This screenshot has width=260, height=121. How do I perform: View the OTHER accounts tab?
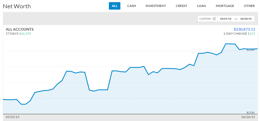point(249,6)
